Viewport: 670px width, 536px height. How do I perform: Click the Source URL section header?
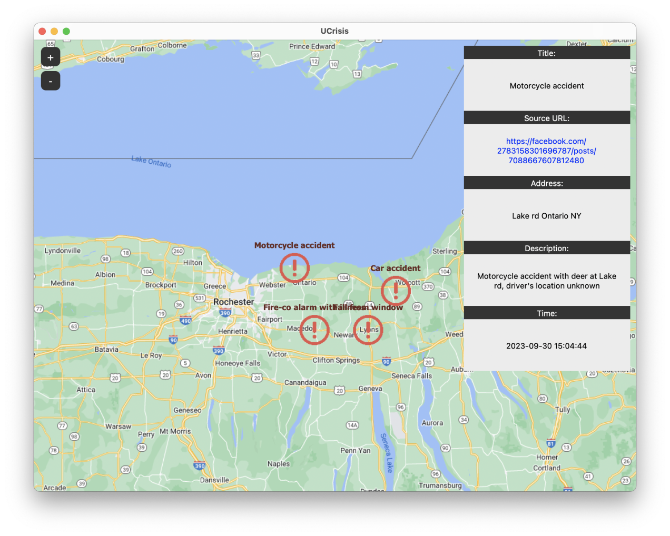coord(546,118)
